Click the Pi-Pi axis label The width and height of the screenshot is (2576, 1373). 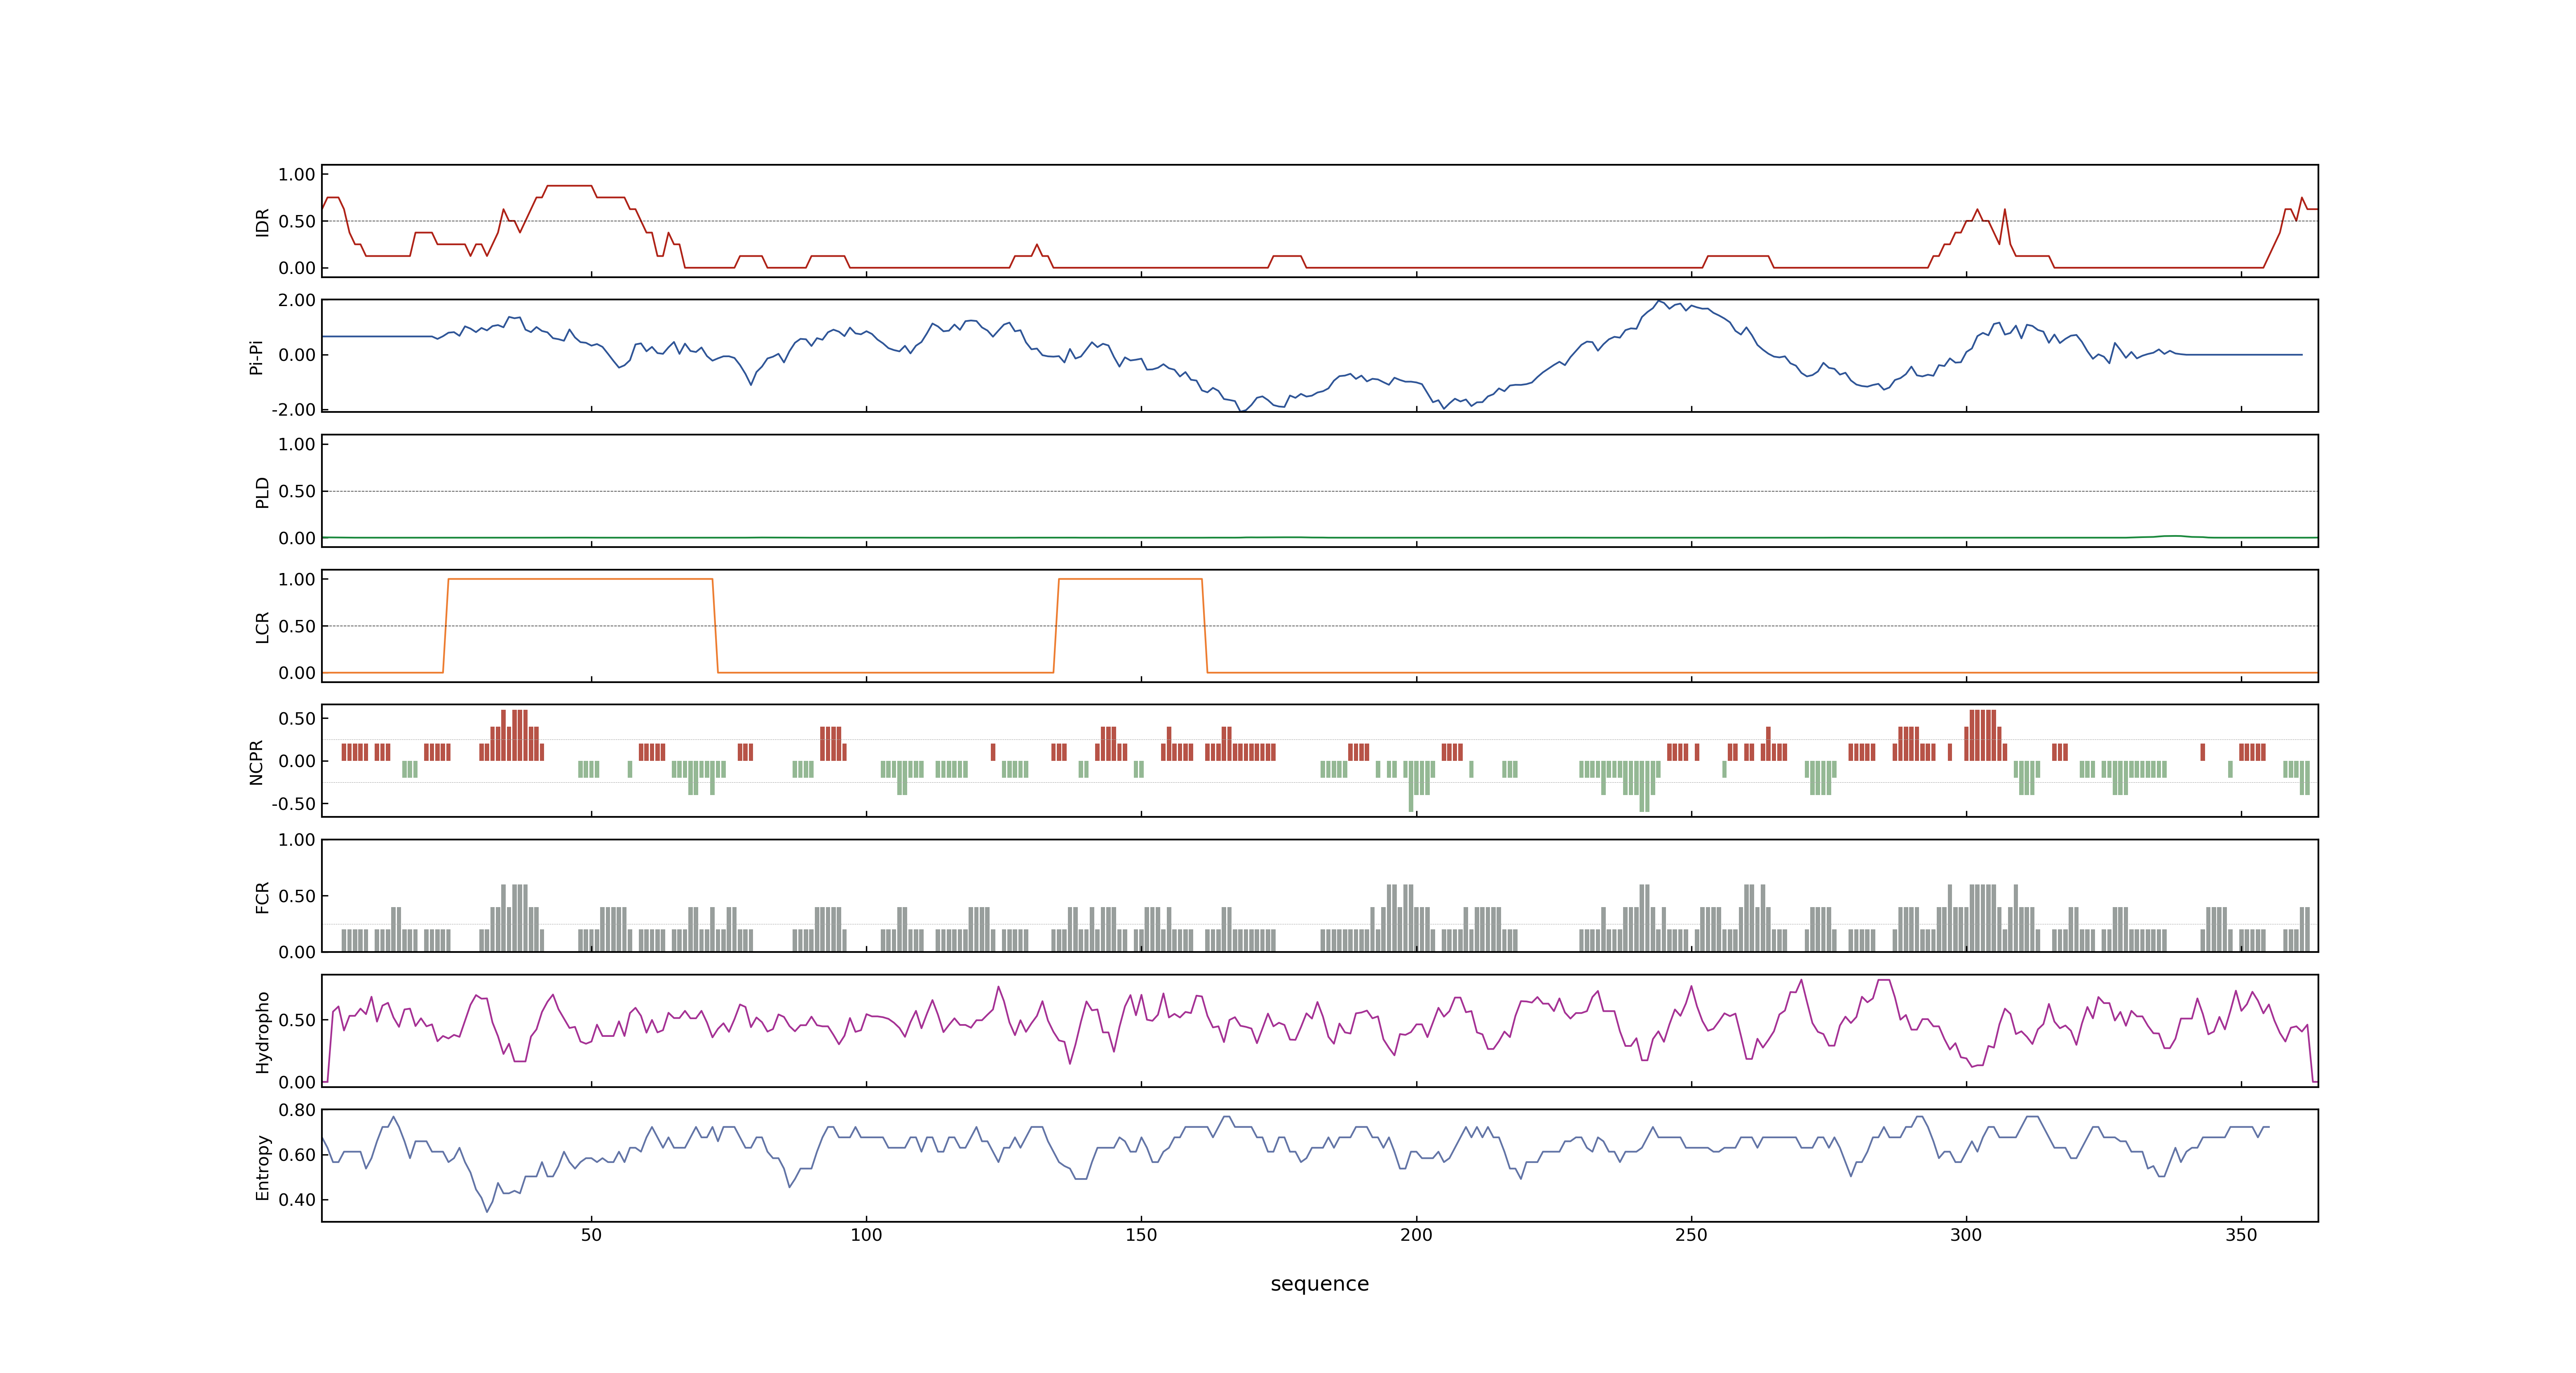tap(256, 357)
